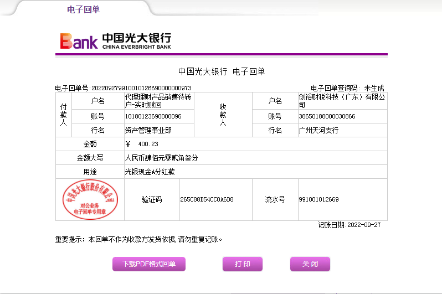Select payer account number 10180123690000096
The width and height of the screenshot is (442, 294).
(x=153, y=116)
